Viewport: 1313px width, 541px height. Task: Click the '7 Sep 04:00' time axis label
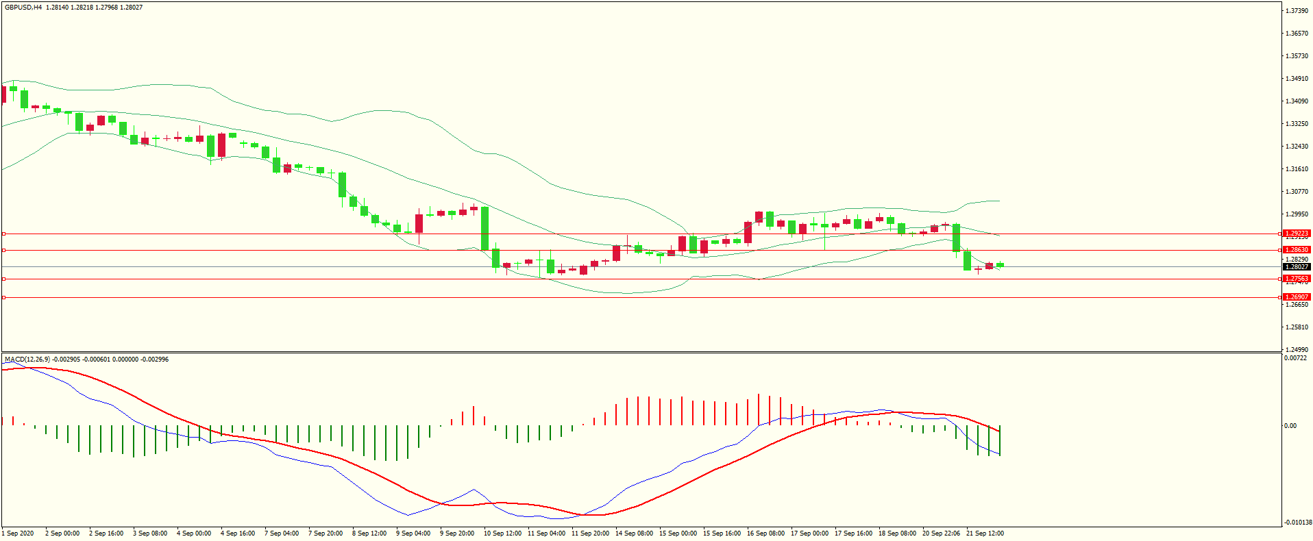click(282, 533)
